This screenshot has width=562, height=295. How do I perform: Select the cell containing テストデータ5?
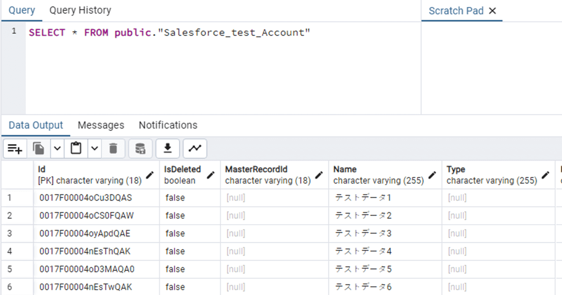click(363, 269)
